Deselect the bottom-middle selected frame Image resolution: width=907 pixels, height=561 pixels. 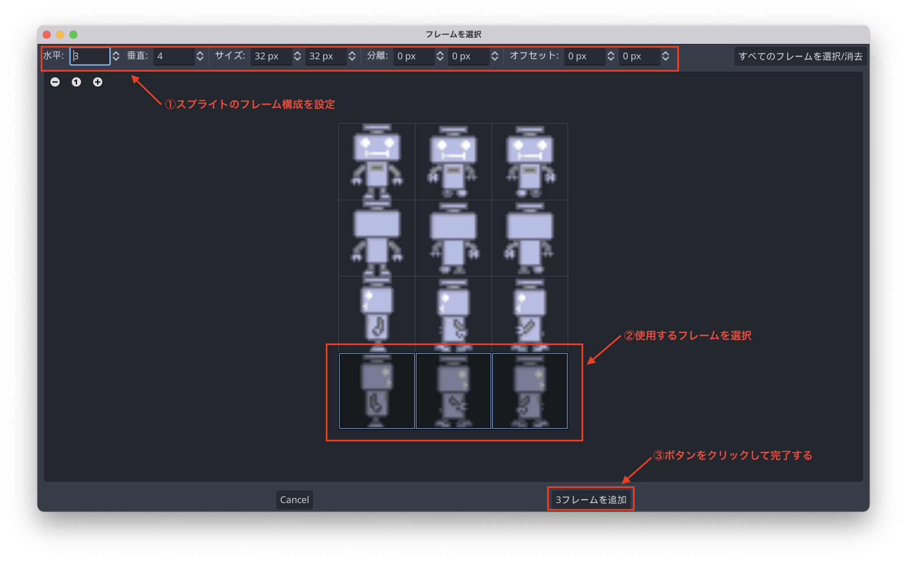click(453, 391)
